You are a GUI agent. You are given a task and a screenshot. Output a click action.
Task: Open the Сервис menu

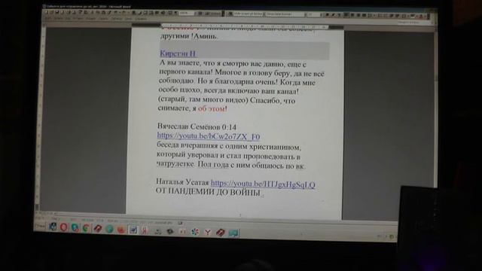[x=104, y=19]
